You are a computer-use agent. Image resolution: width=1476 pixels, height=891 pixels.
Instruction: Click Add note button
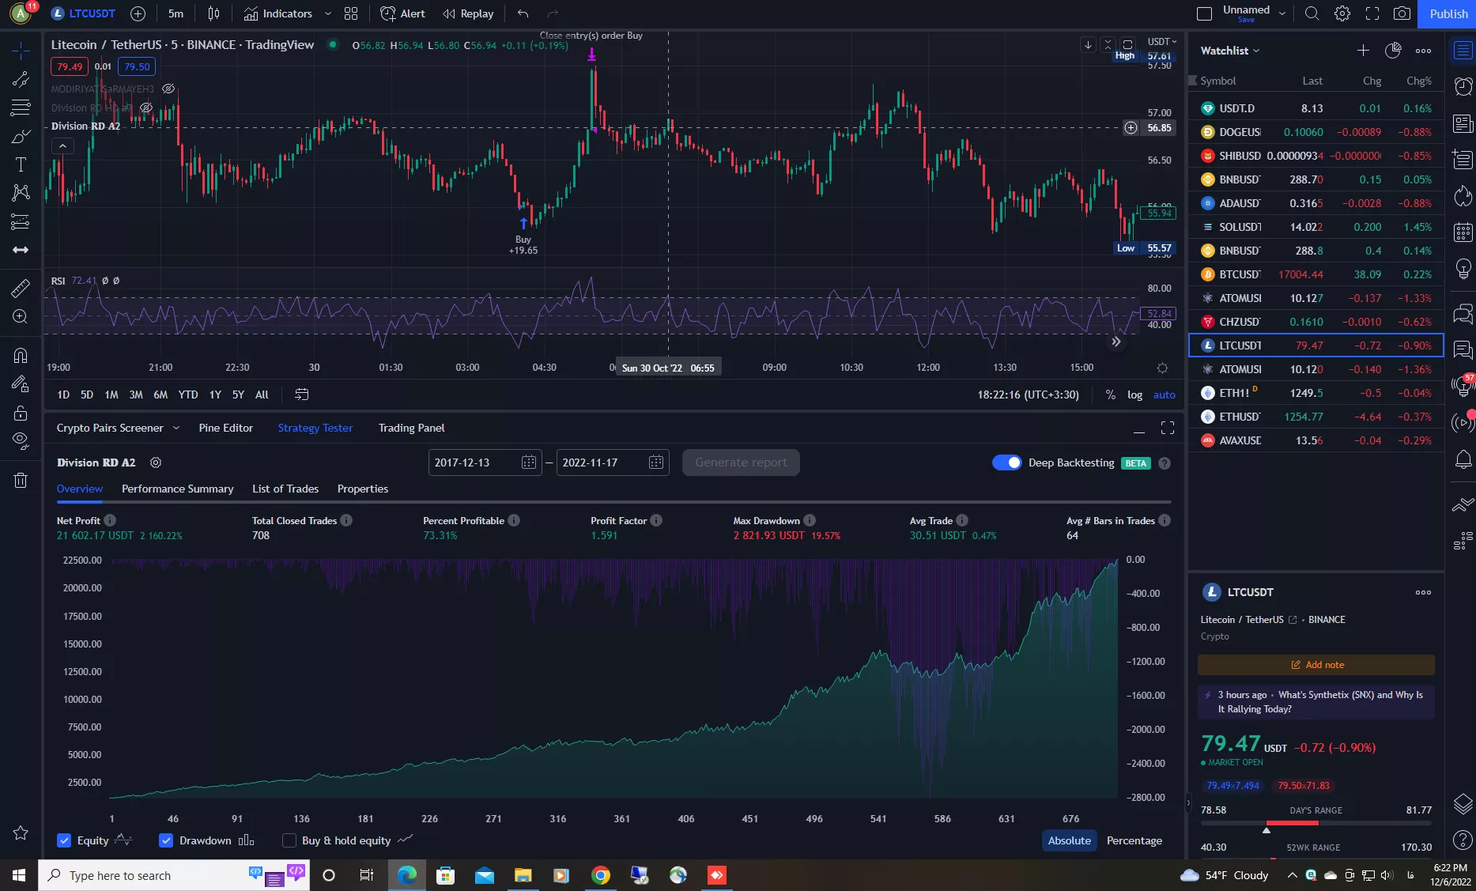(x=1316, y=665)
